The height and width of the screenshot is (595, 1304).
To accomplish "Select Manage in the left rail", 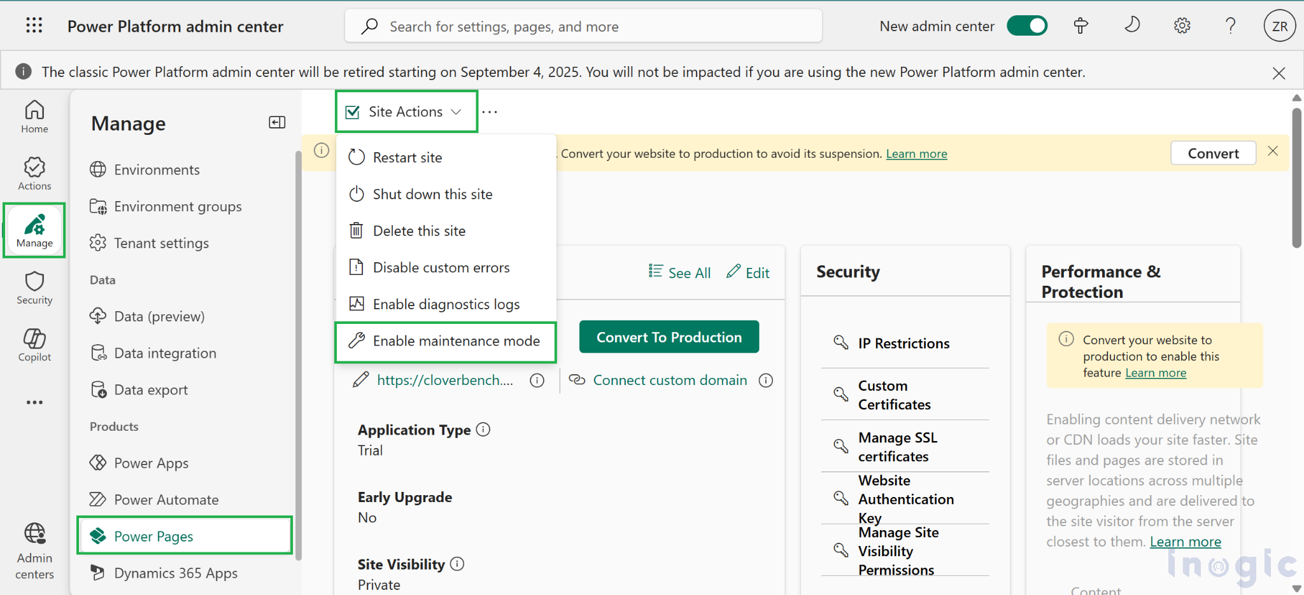I will 34,230.
